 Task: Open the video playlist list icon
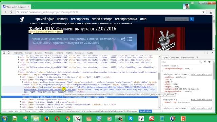point(130,39)
